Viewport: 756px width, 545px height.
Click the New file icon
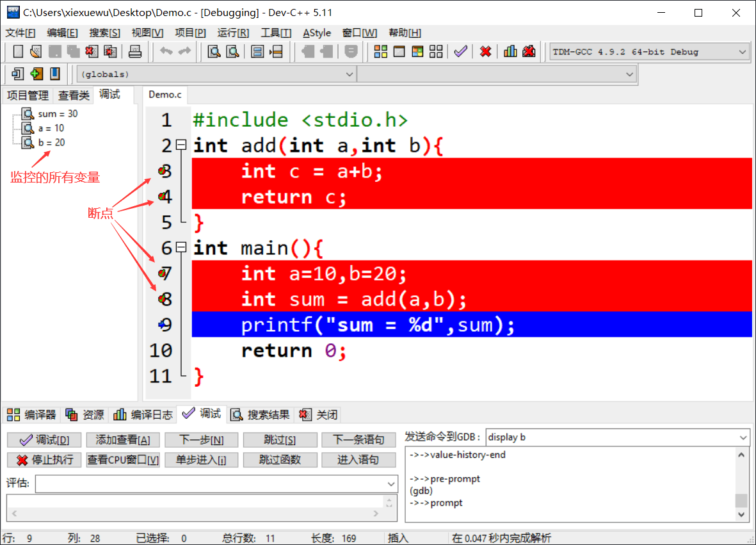(x=18, y=51)
